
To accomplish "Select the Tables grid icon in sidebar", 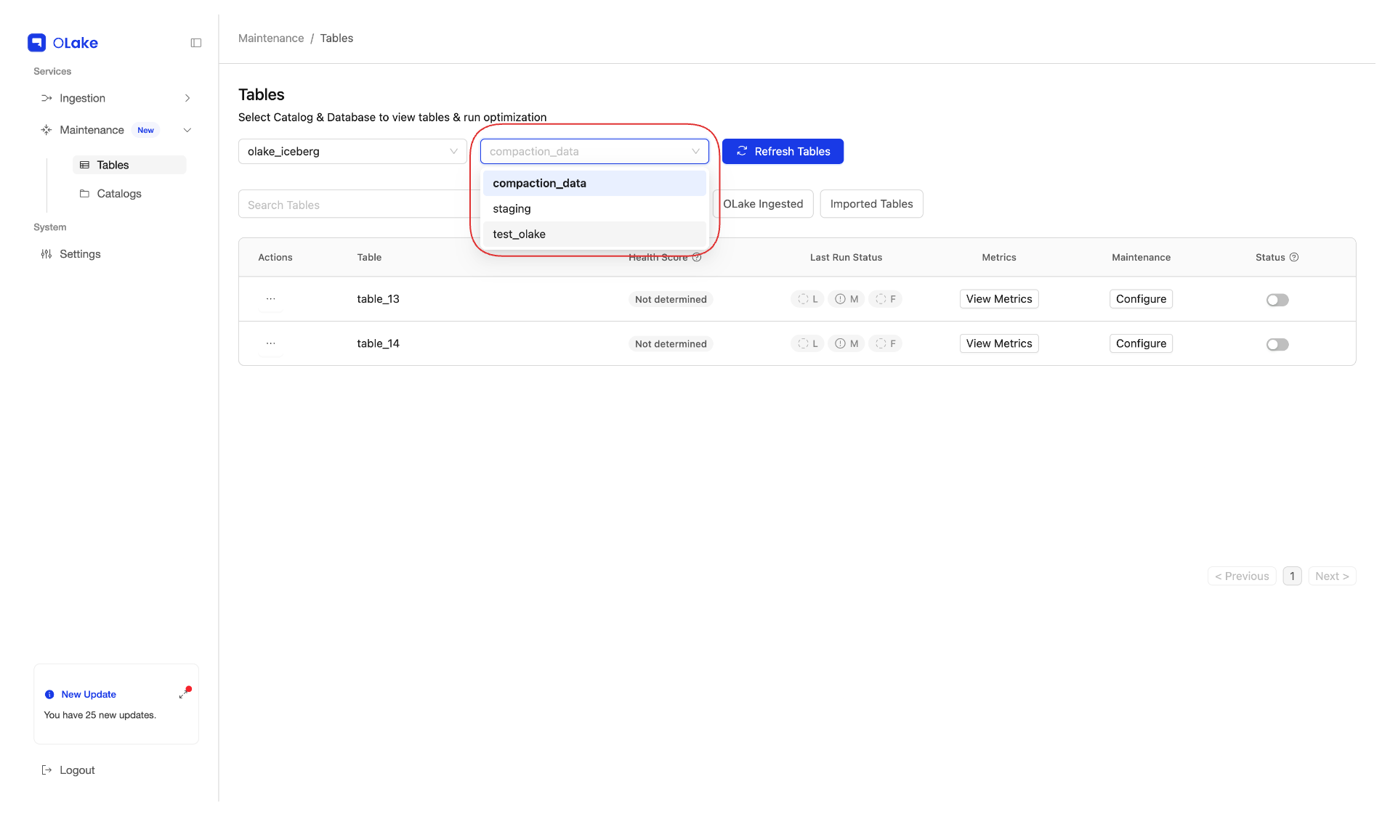I will point(84,165).
